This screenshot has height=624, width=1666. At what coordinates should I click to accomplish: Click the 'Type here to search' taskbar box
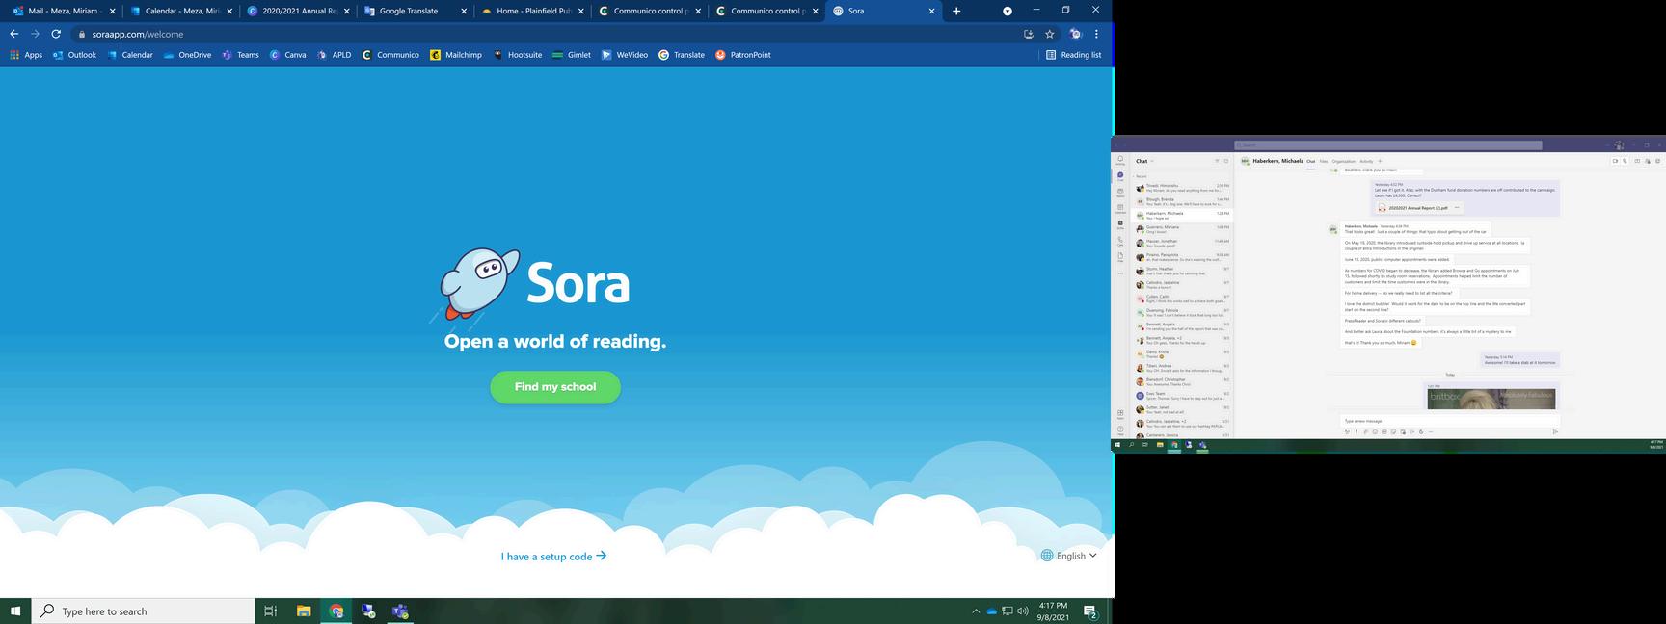coord(144,611)
